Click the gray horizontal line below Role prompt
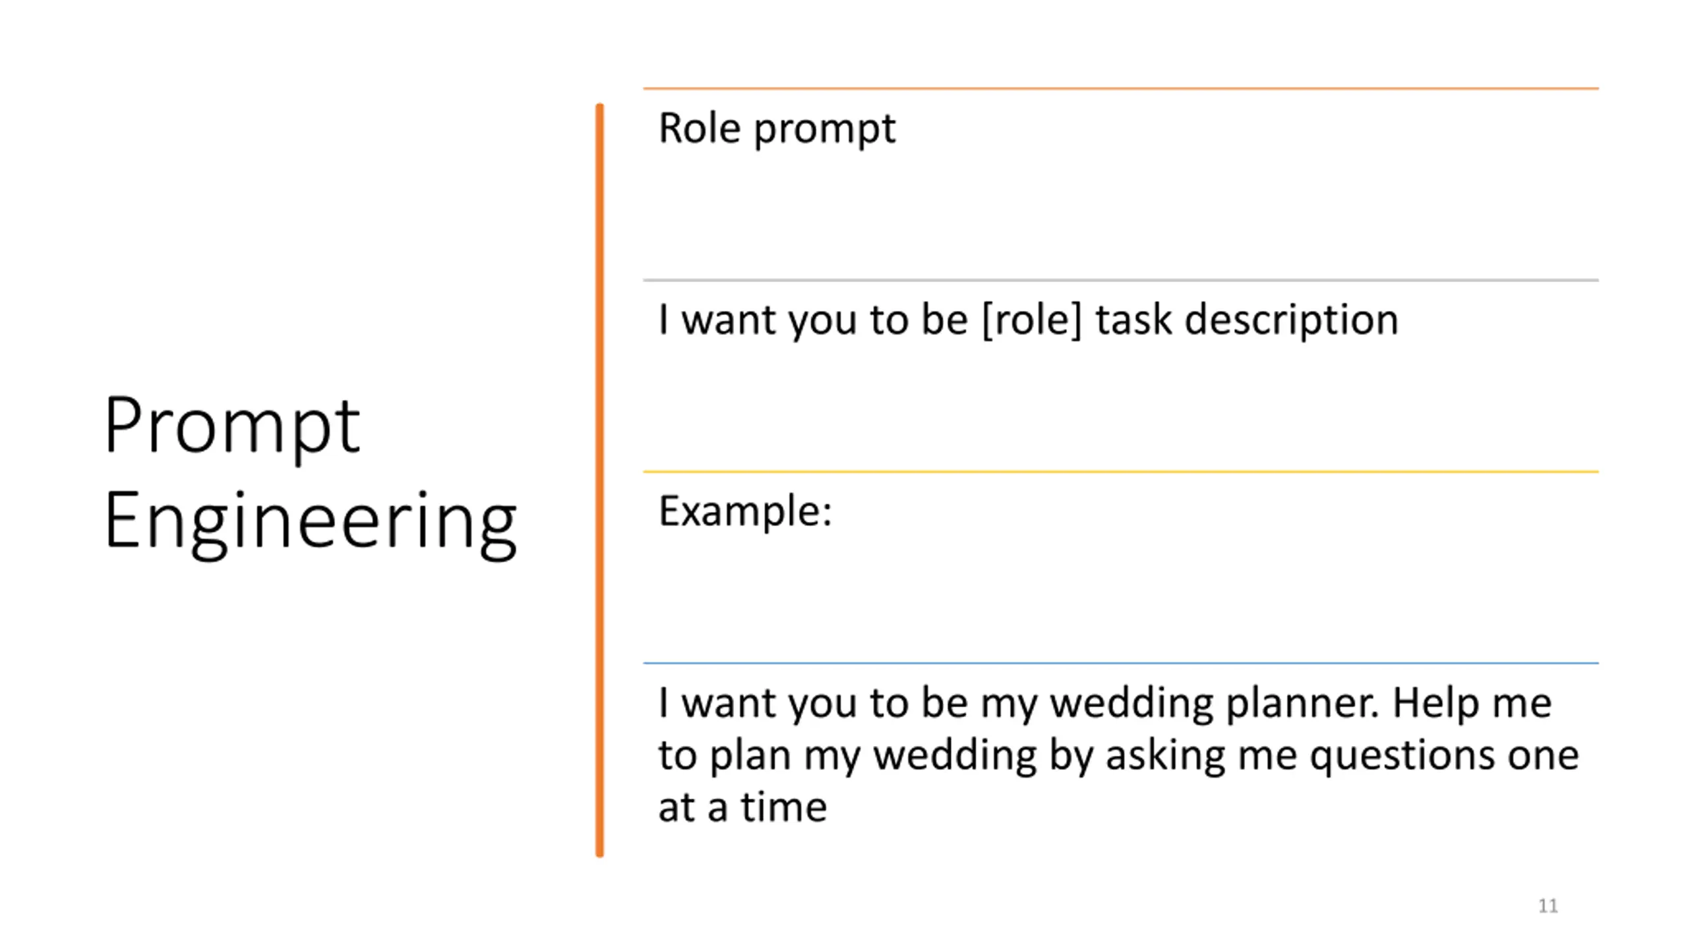Viewport: 1688px width, 949px height. tap(1121, 280)
